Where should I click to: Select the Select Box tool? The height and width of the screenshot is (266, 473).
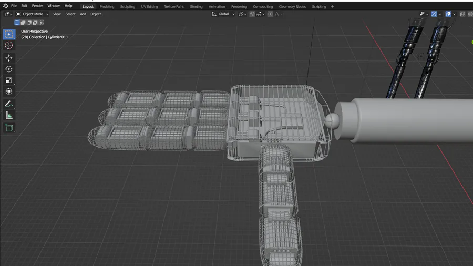click(x=9, y=34)
